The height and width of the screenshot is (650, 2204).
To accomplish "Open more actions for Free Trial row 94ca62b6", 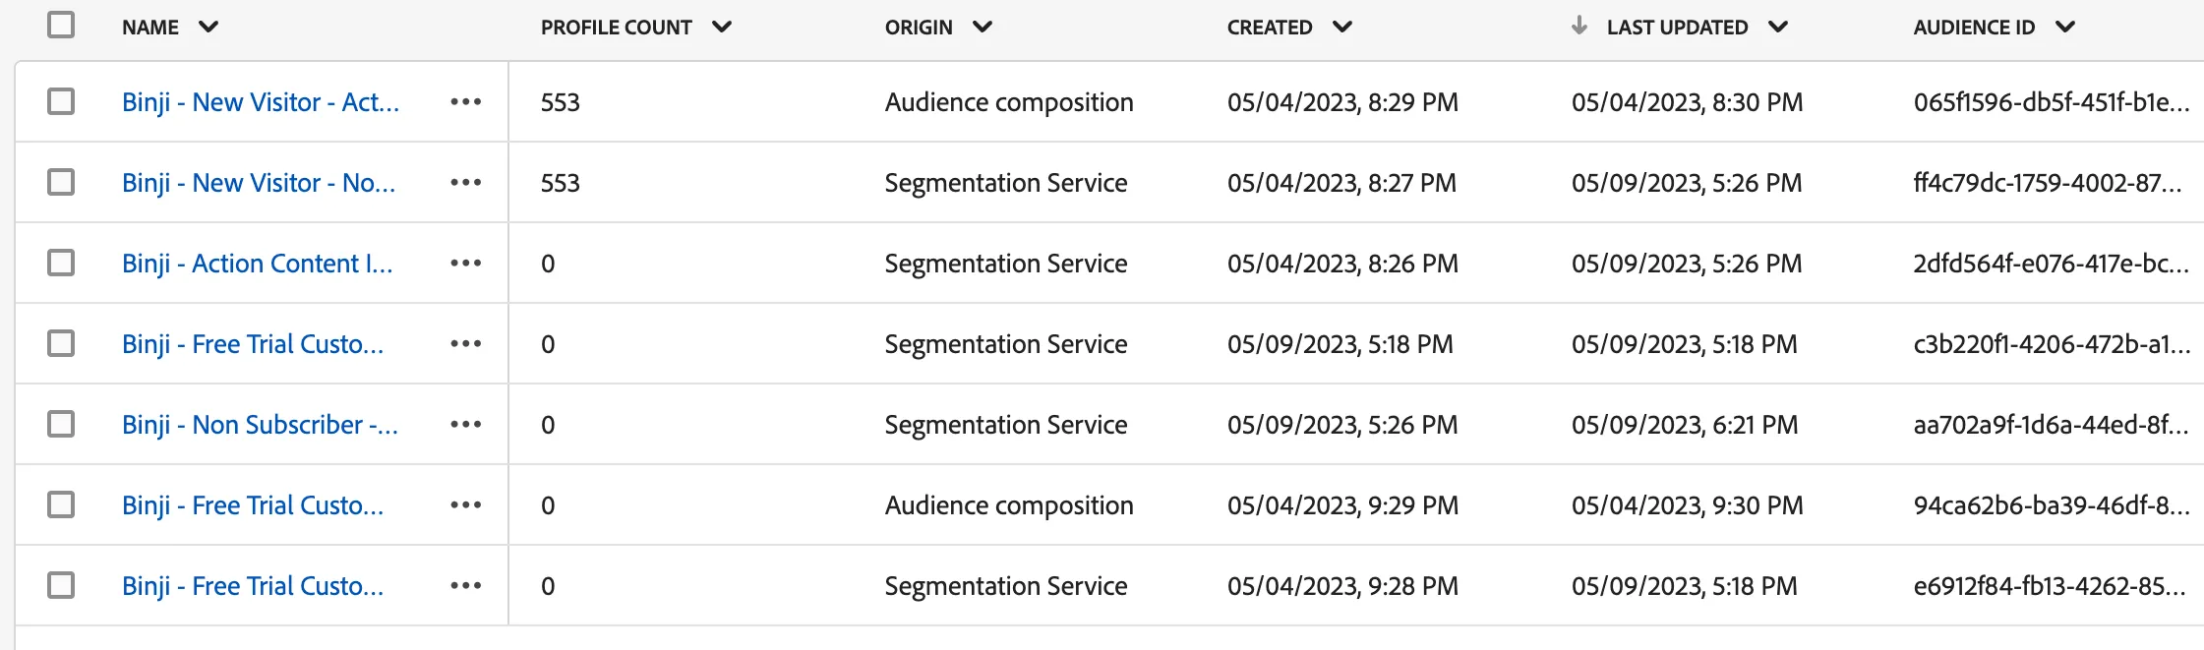I will pyautogui.click(x=466, y=505).
